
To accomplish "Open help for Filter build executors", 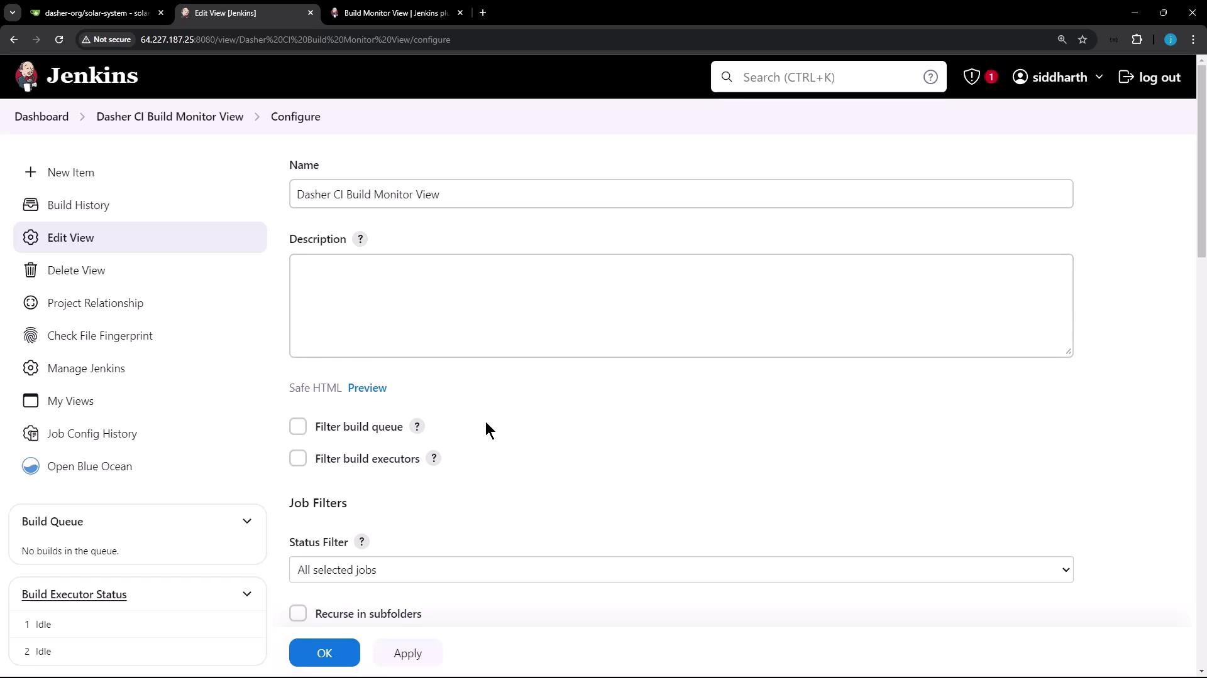I will pos(434,459).
